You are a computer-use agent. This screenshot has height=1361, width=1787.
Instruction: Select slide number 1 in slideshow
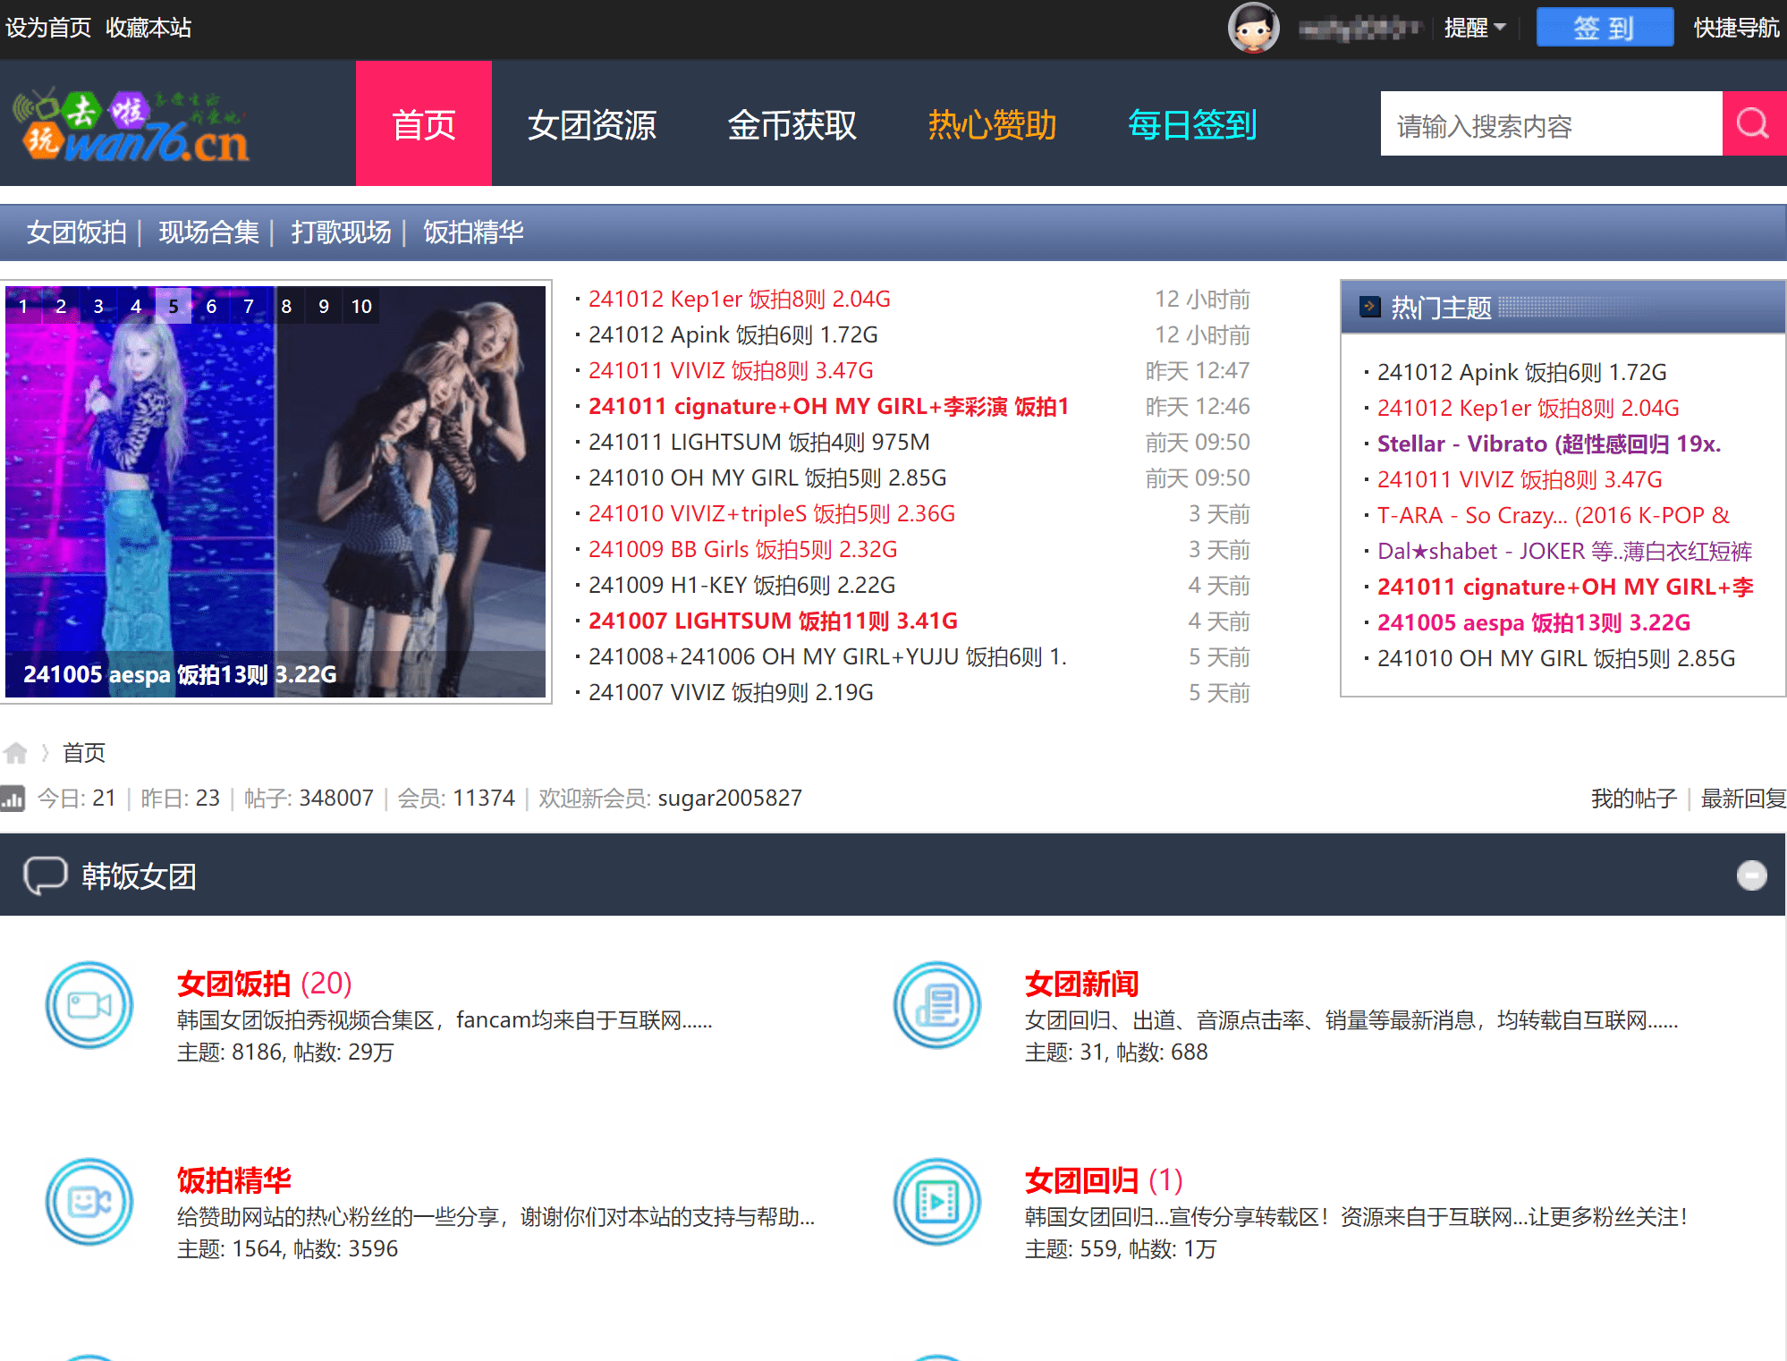23,306
